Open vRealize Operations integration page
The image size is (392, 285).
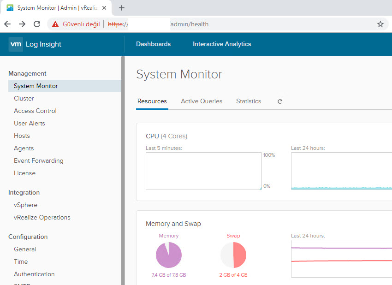tap(42, 217)
